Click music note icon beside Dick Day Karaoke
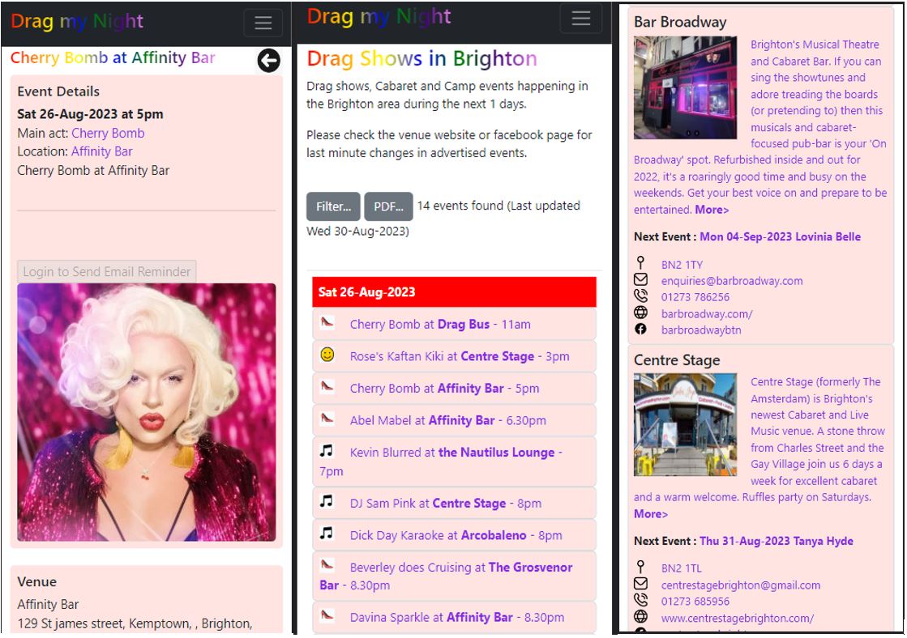 click(327, 534)
